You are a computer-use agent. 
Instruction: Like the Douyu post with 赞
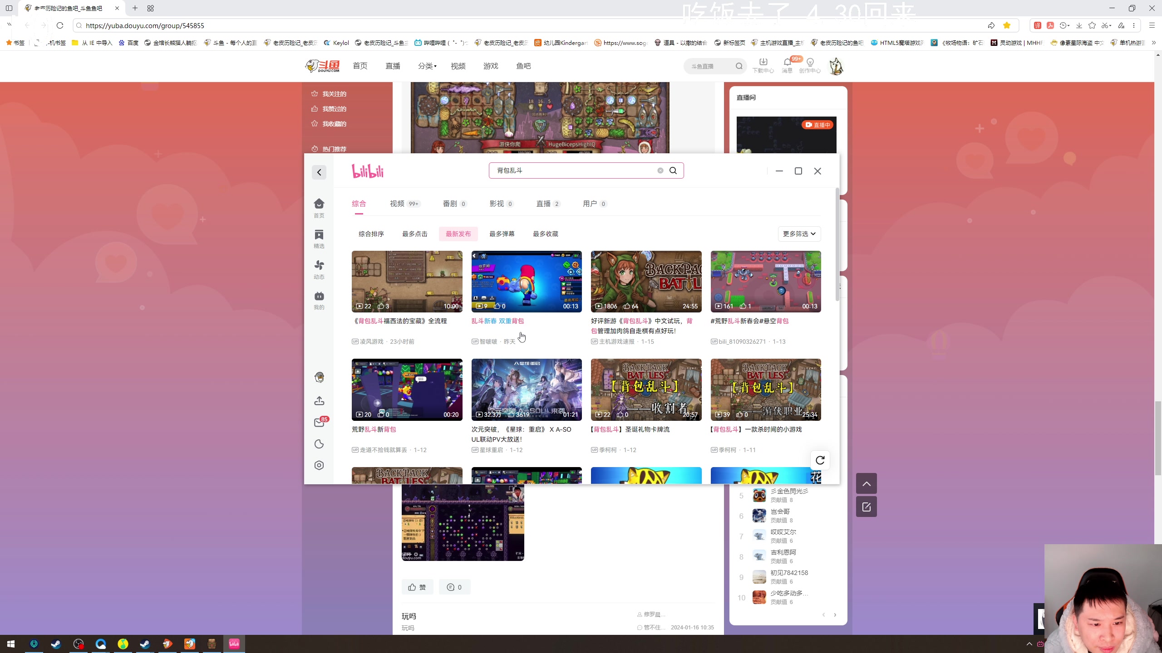pyautogui.click(x=417, y=587)
